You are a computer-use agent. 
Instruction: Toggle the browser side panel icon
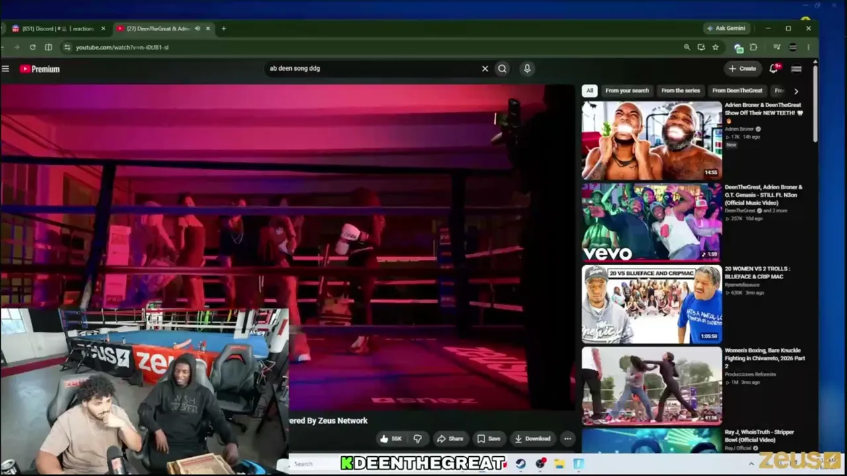[x=48, y=47]
